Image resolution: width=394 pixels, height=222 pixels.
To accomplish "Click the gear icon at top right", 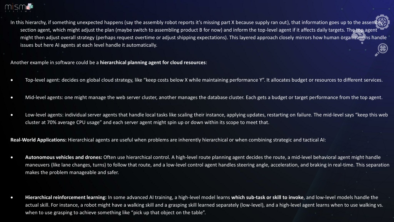I will pyautogui.click(x=382, y=22).
